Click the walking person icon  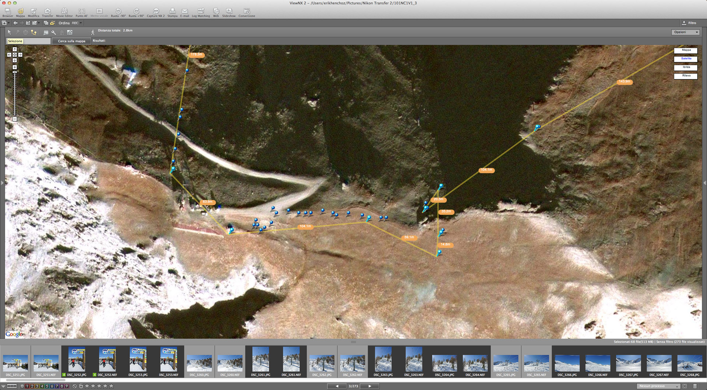click(x=92, y=32)
